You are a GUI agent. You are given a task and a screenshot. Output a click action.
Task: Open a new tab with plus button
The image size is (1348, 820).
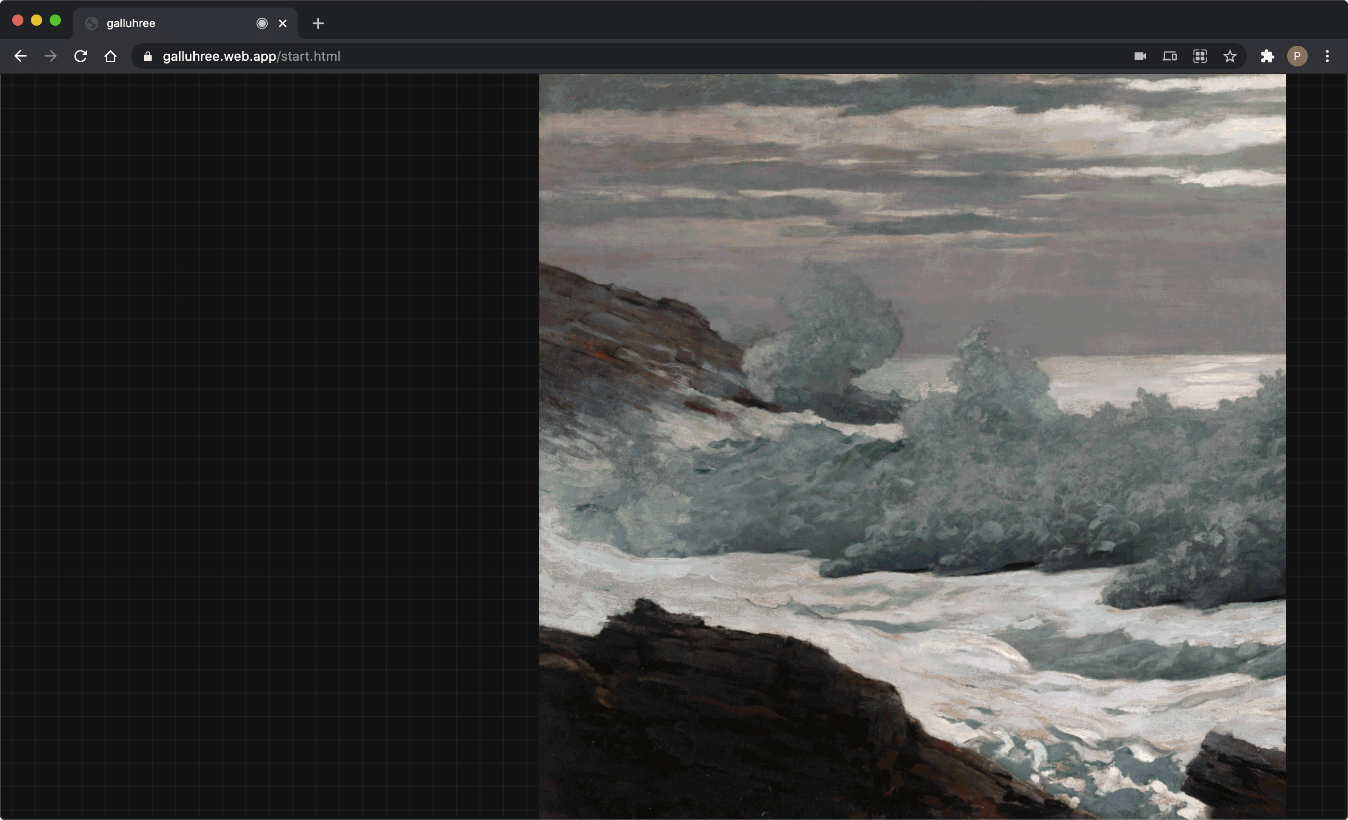[318, 23]
